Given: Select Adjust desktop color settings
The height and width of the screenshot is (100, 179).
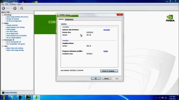Looking at the screenshot, I should click(x=15, y=27).
